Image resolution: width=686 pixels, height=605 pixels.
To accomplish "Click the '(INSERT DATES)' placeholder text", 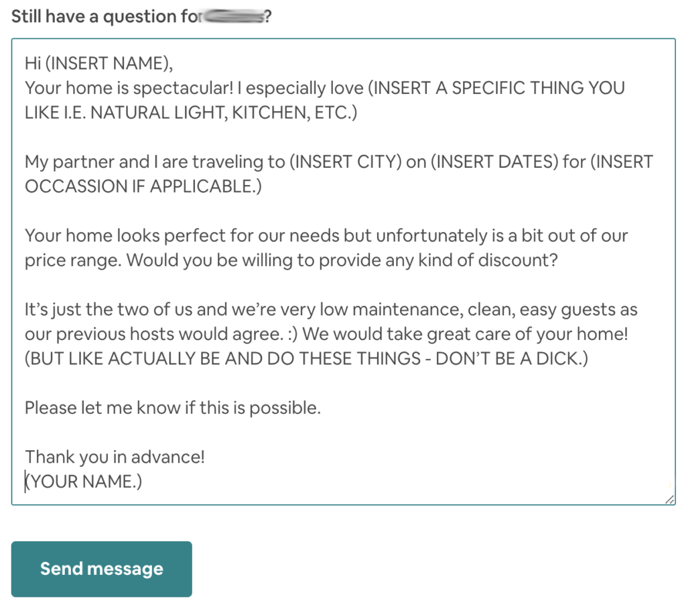I will pyautogui.click(x=494, y=162).
